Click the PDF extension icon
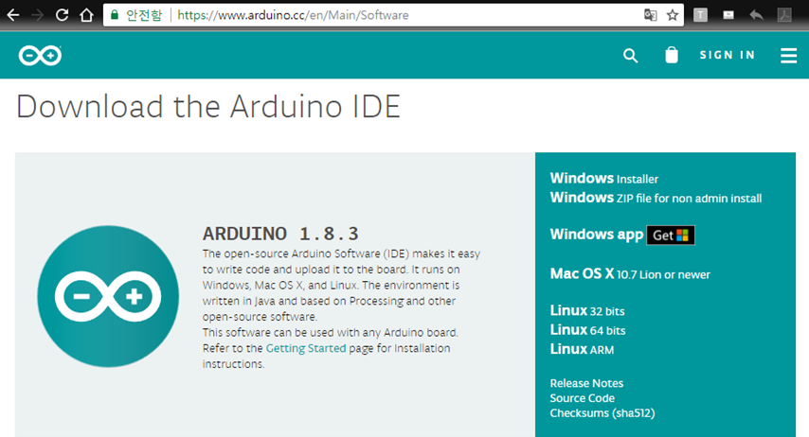This screenshot has width=809, height=437. coord(784,15)
